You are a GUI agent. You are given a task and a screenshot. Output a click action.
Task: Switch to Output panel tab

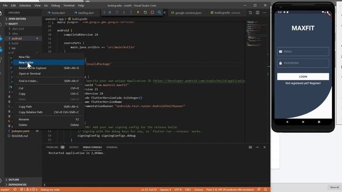[x=74, y=147]
